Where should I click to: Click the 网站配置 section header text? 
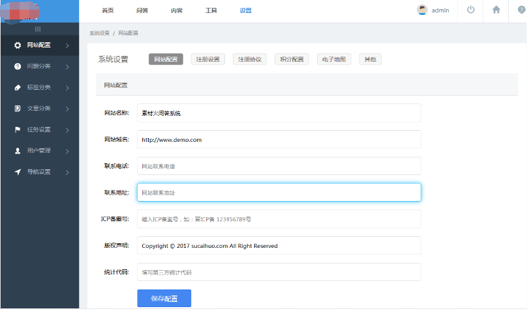coord(115,85)
